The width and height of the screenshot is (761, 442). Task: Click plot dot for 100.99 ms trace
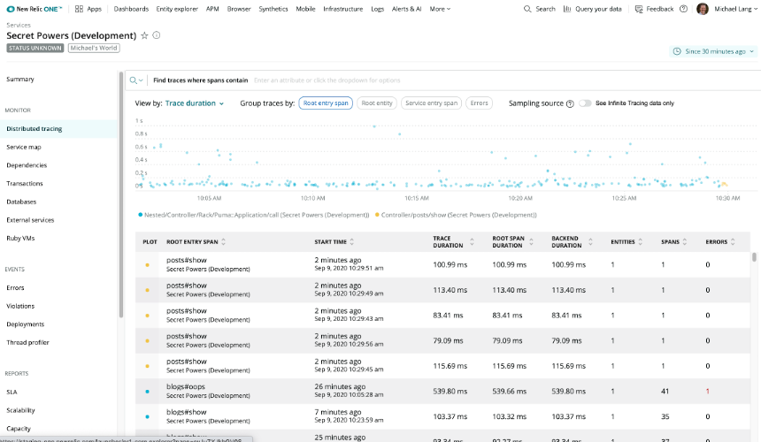tap(147, 265)
